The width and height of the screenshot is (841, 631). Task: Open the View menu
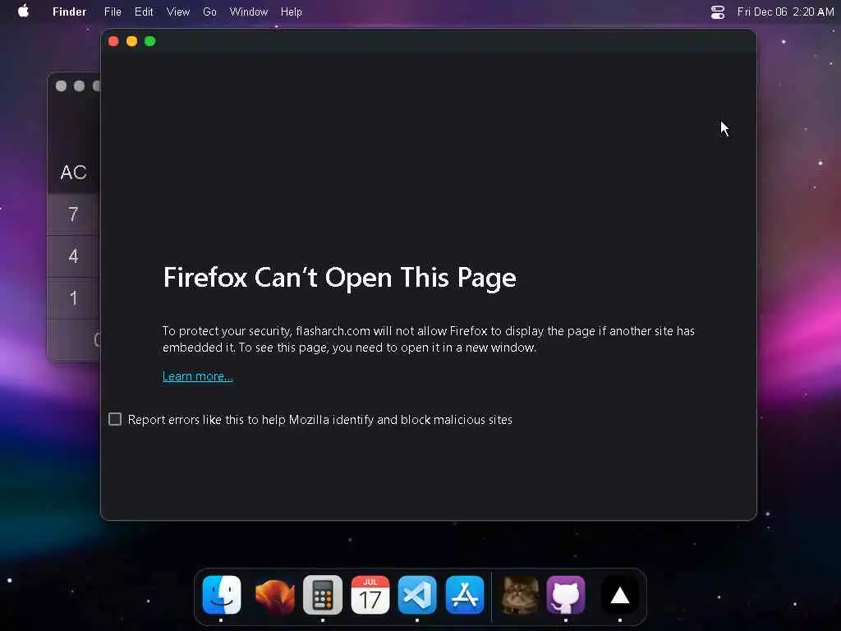click(x=178, y=12)
